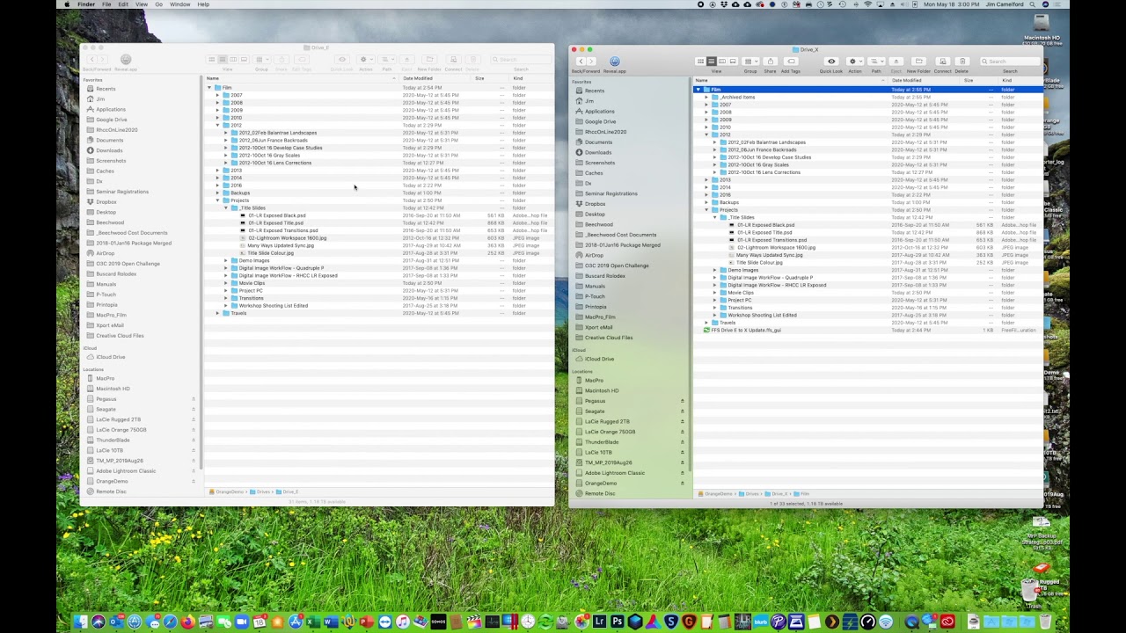This screenshot has width=1126, height=633.
Task: Expand Travels folder in Drive_X window
Action: pos(706,323)
